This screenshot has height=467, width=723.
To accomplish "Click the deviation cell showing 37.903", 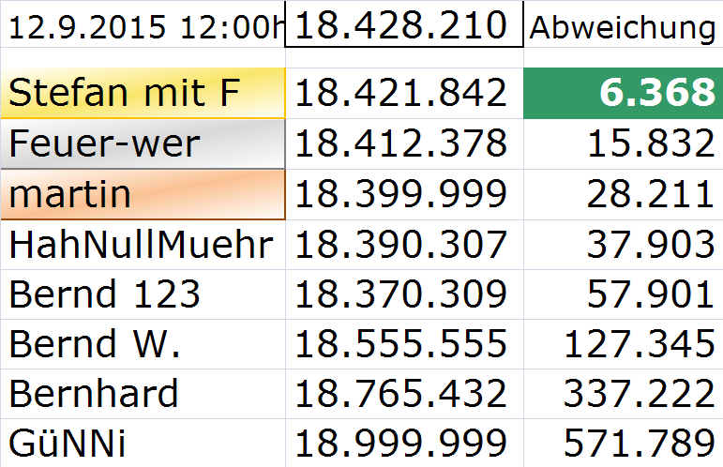I will pos(623,245).
